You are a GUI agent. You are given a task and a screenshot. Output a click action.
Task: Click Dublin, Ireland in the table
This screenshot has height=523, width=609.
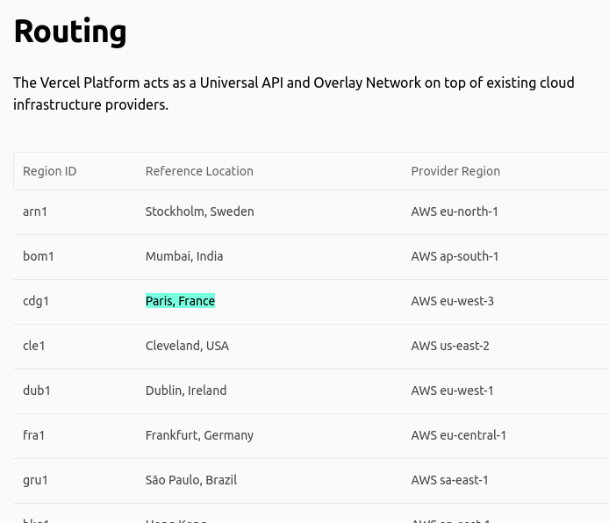[x=186, y=390]
